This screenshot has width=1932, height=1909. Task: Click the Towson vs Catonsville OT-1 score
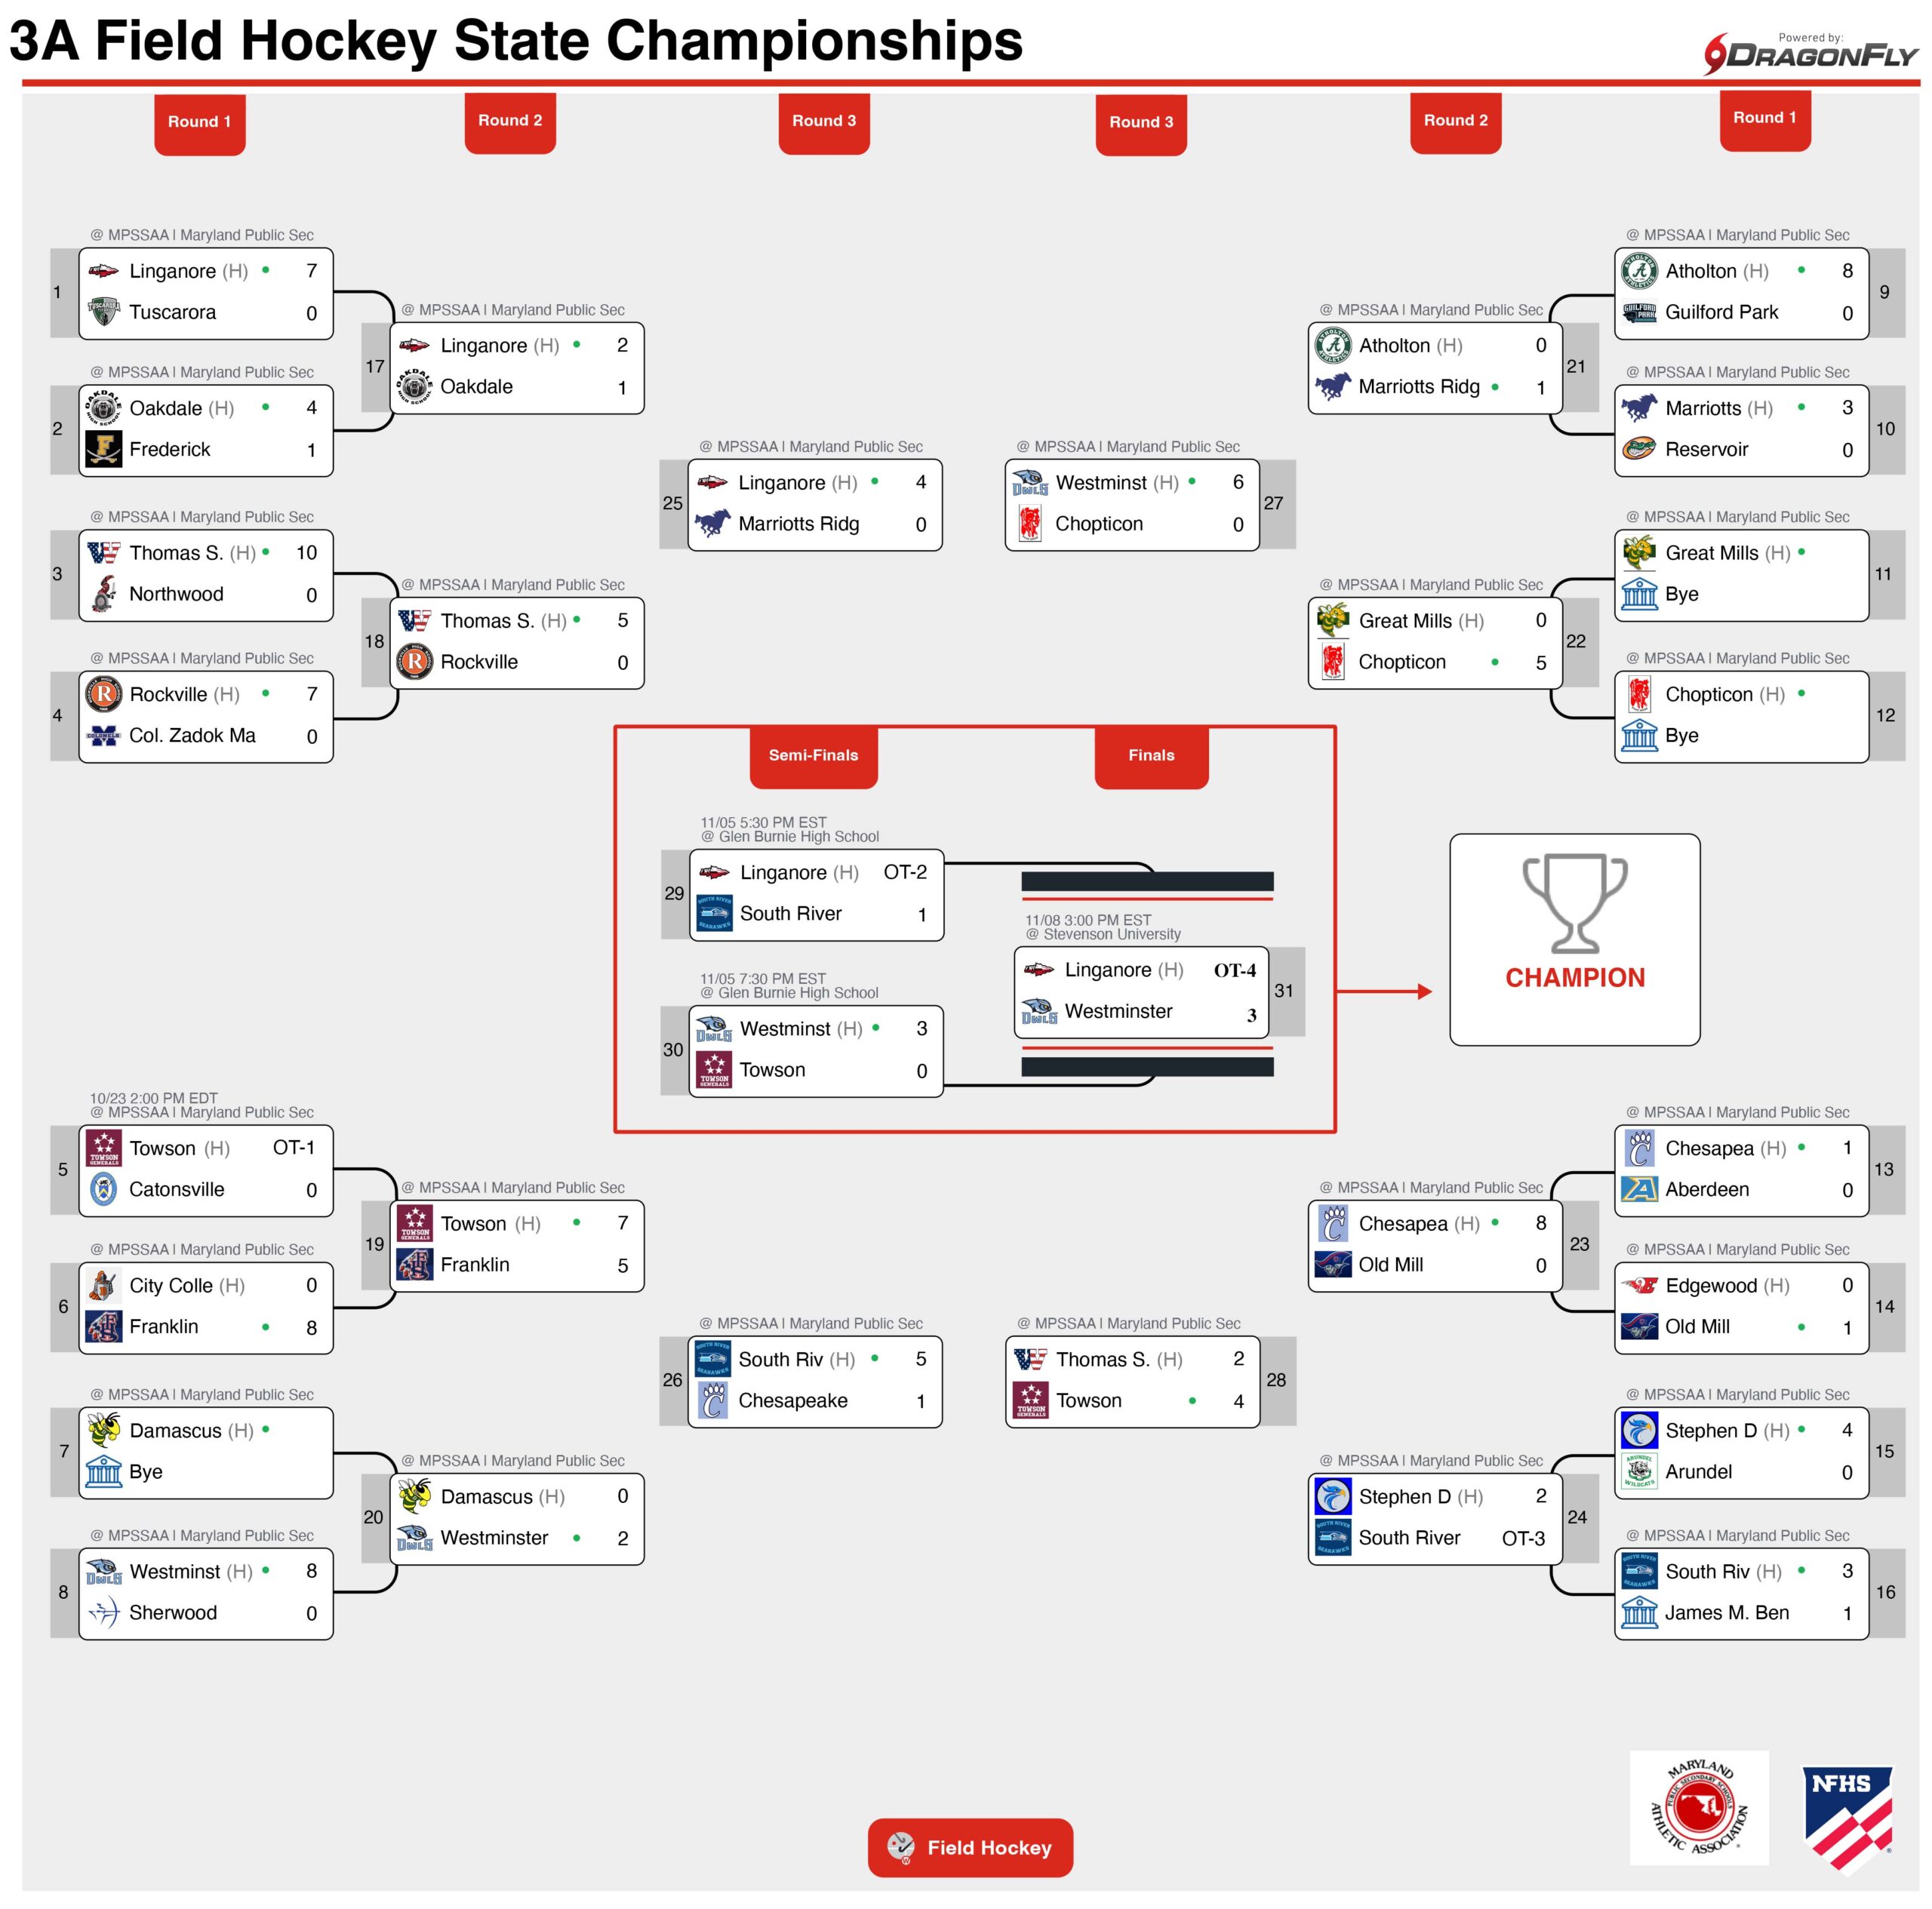click(x=294, y=1148)
